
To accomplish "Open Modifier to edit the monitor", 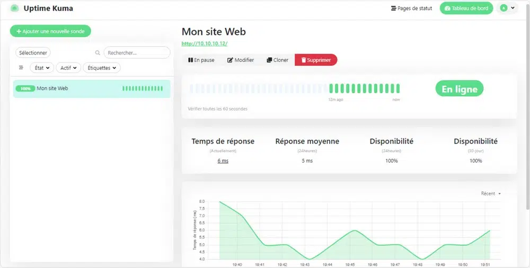I will click(x=240, y=60).
